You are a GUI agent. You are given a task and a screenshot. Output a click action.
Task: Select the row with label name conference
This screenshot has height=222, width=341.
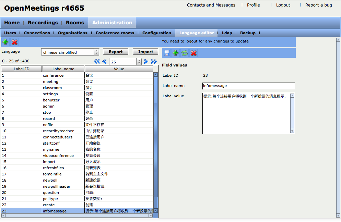tap(77, 75)
